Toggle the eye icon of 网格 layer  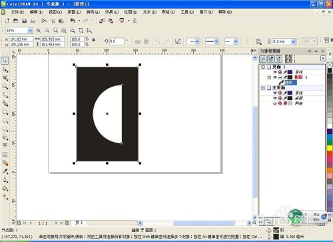(x=275, y=103)
